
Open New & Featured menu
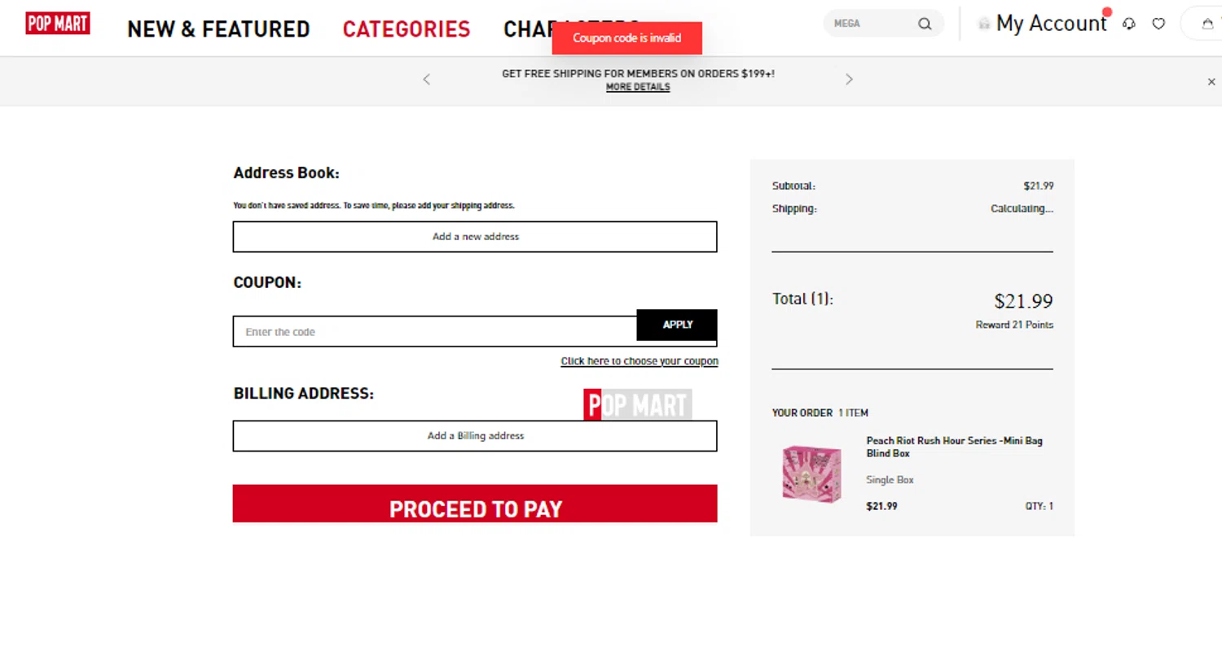[218, 29]
